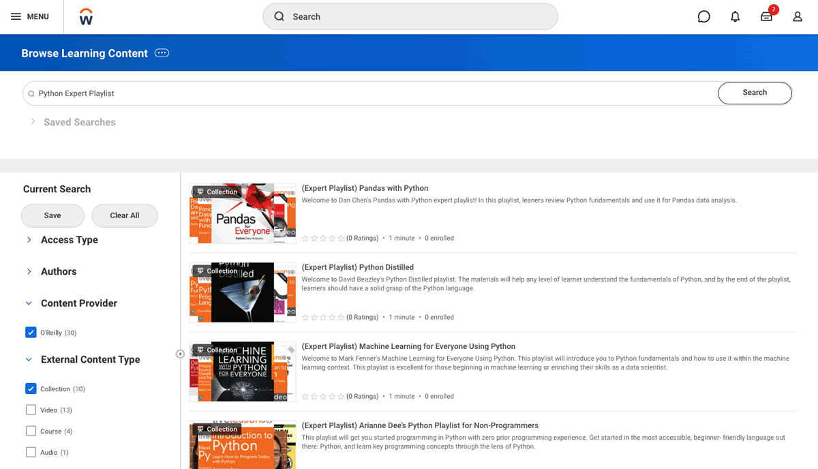Open the chat assistant icon
Screen dimensions: 818x469
[x=704, y=16]
